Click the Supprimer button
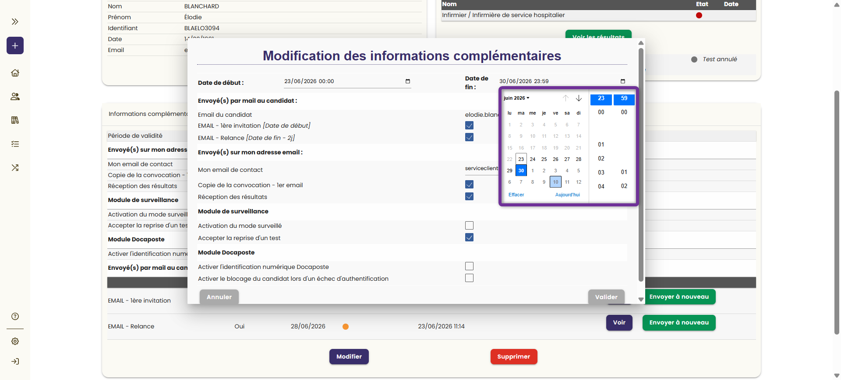The width and height of the screenshot is (841, 380). pos(514,356)
